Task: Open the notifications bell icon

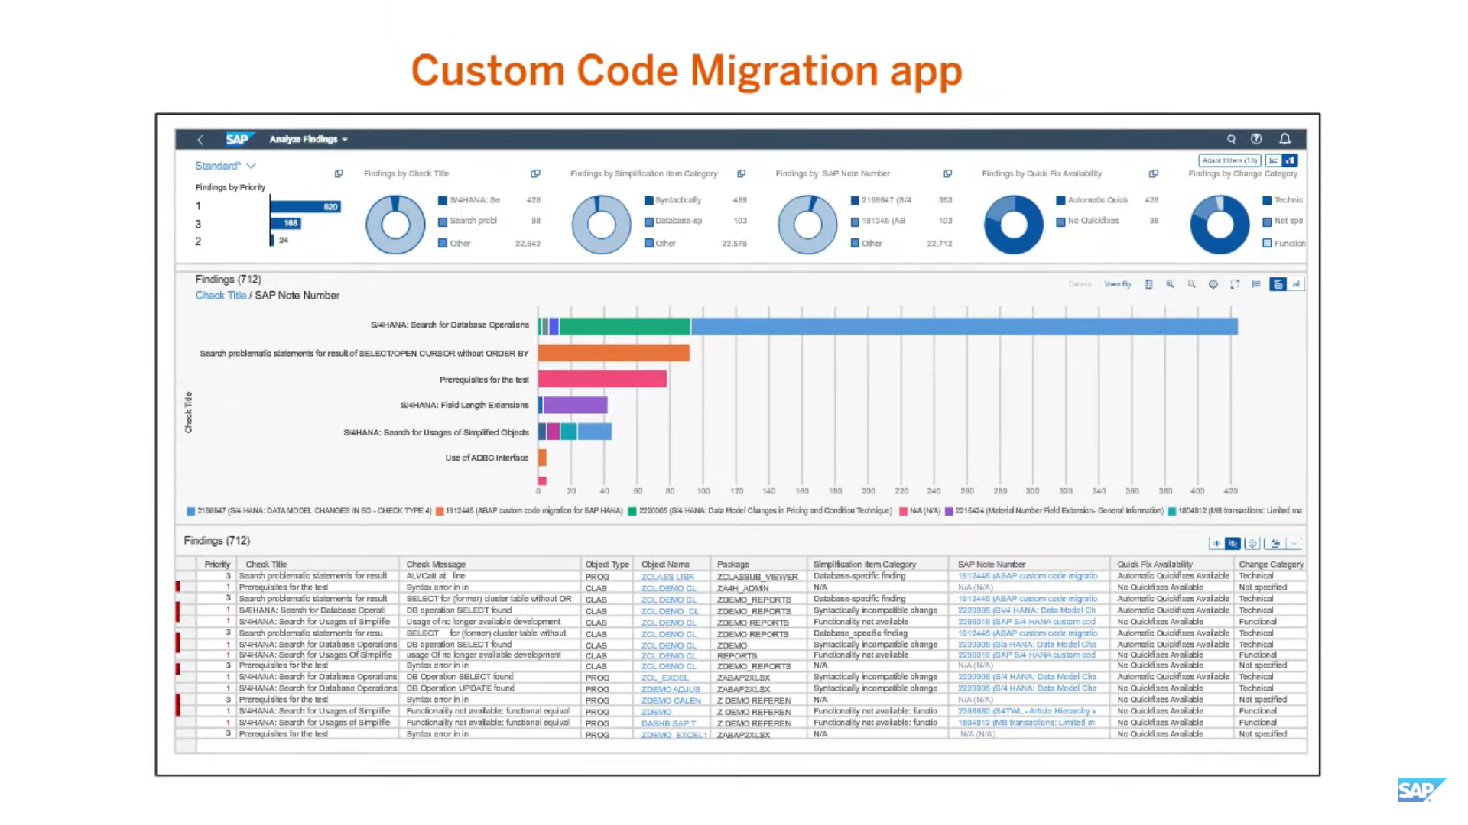Action: pos(1284,139)
